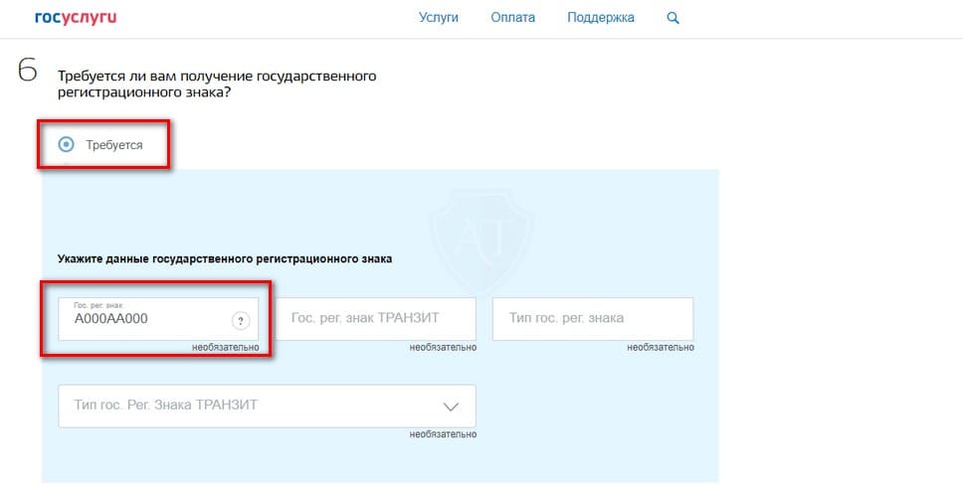
Task: Click необязательно under the Гос. рег. знак field
Action: pyautogui.click(x=226, y=348)
